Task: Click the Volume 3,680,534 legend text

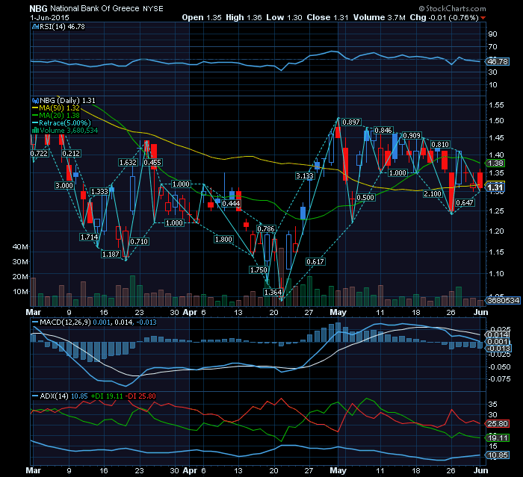Action: pyautogui.click(x=69, y=131)
